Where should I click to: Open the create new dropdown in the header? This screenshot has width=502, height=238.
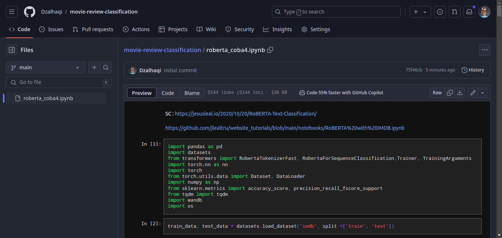(420, 11)
